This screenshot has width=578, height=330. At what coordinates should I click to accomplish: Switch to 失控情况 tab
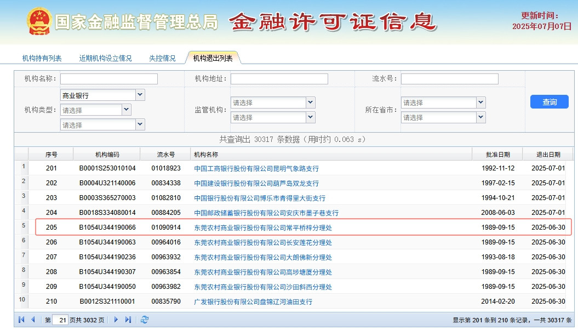162,58
